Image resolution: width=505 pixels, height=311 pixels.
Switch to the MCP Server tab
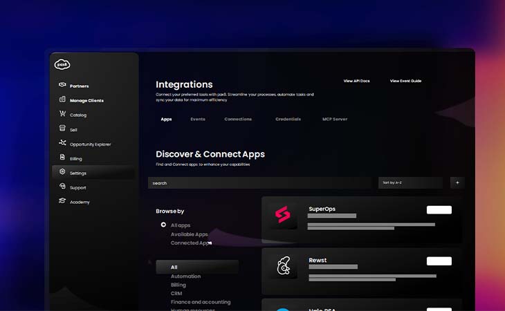[x=335, y=120]
